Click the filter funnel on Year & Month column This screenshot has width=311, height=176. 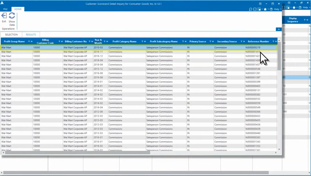coord(104,41)
